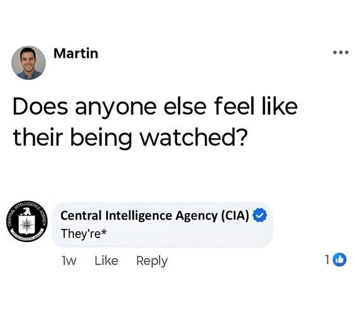View the reaction count number 1
355x320 pixels.
point(327,260)
